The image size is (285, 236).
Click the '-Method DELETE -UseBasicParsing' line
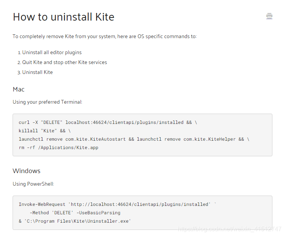point(75,213)
